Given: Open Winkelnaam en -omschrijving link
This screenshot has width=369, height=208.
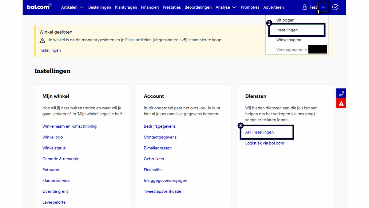Looking at the screenshot, I should pos(69,126).
